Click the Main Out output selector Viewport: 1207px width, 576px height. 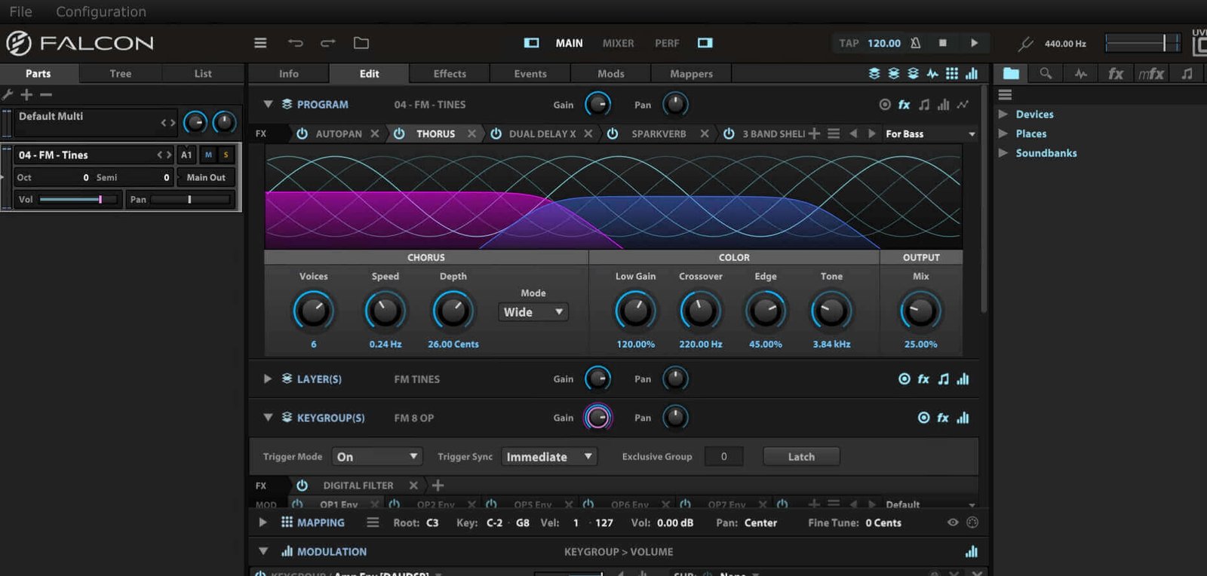click(x=206, y=177)
